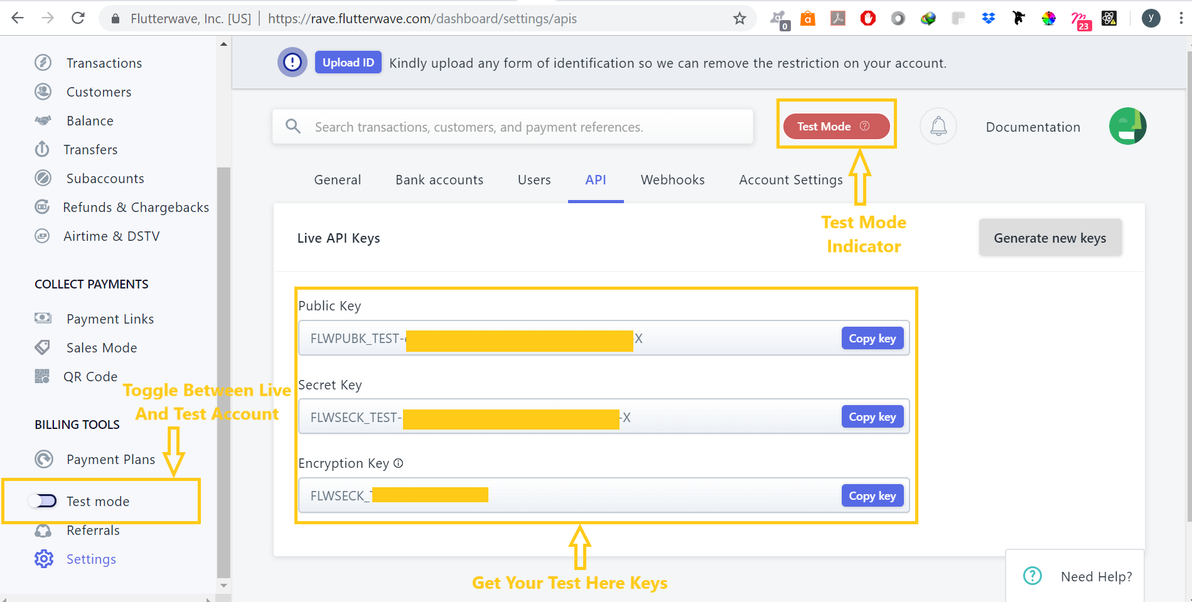Open the Customers sidebar link
The height and width of the screenshot is (602, 1192).
[x=99, y=92]
